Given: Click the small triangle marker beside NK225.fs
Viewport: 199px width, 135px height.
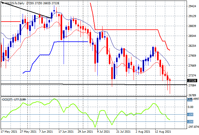Looking at the screenshot, I should coord(3,3).
